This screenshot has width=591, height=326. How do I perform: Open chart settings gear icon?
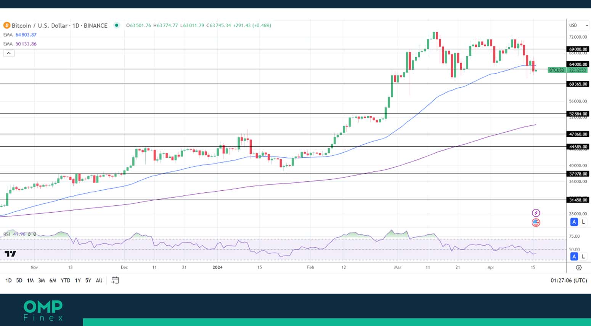(578, 268)
